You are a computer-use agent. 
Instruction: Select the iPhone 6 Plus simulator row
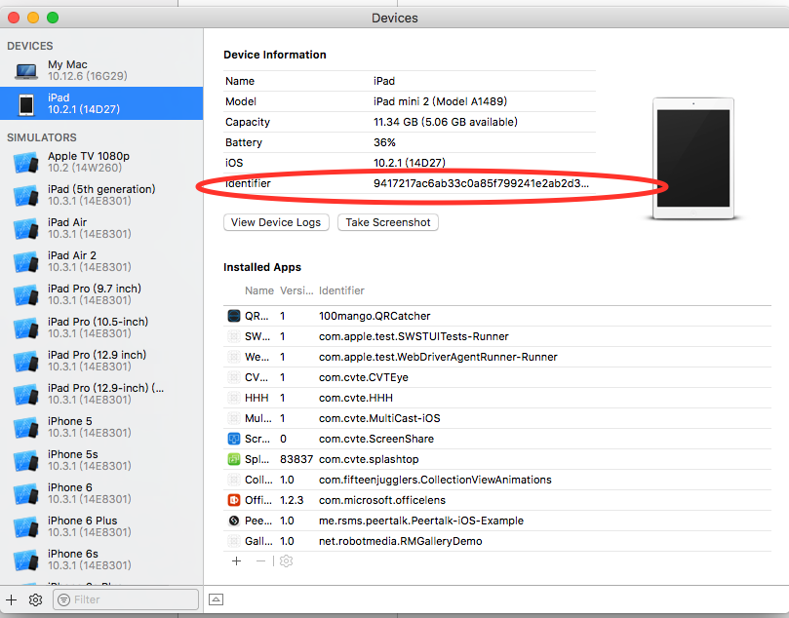tap(101, 526)
